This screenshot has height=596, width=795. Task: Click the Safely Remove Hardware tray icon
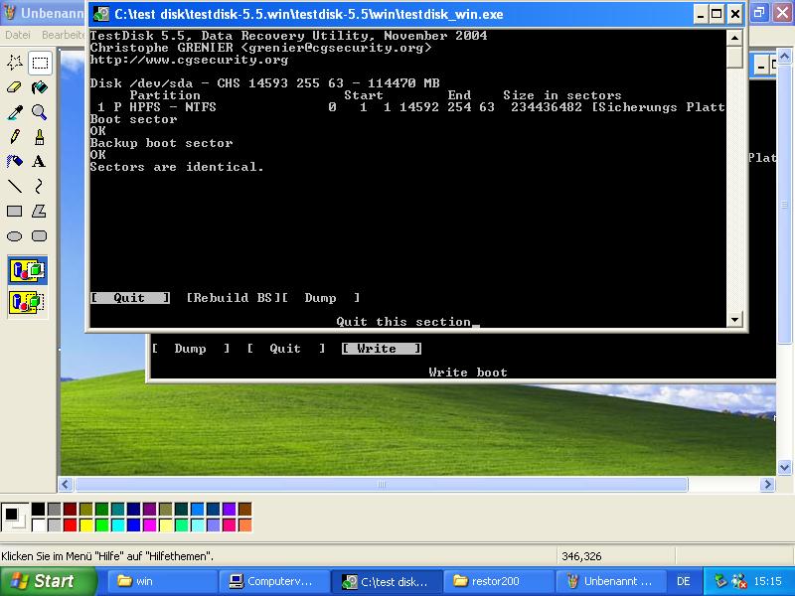click(x=719, y=581)
